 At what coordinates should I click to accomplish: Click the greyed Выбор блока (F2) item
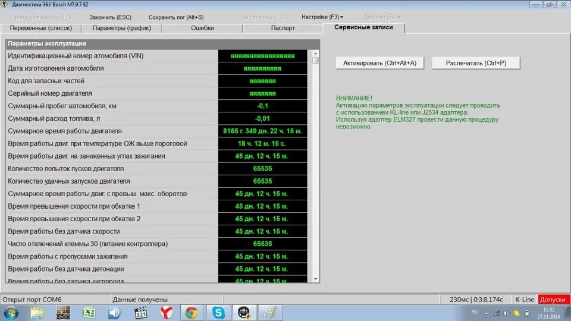[x=262, y=17]
